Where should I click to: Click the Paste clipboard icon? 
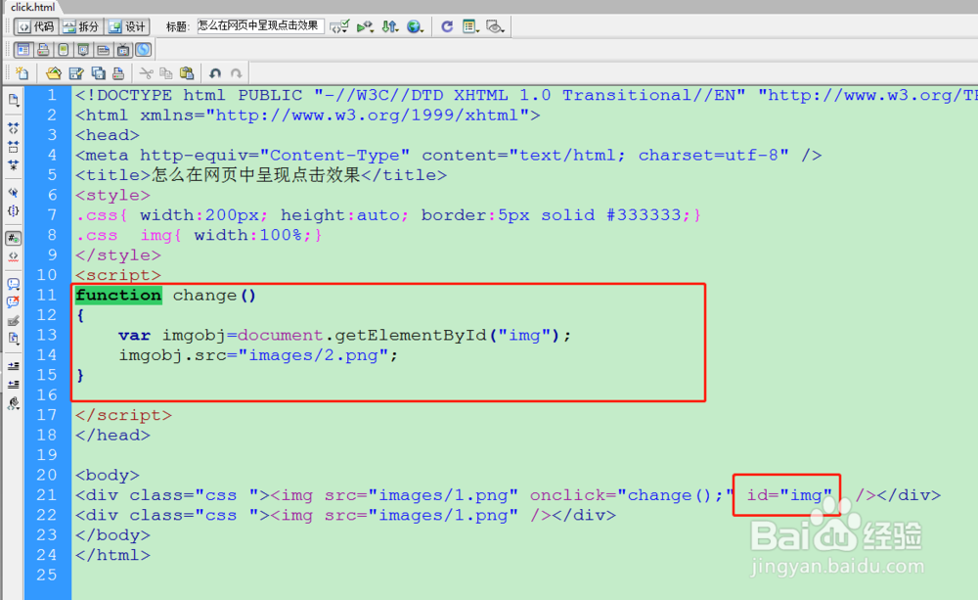pyautogui.click(x=187, y=73)
